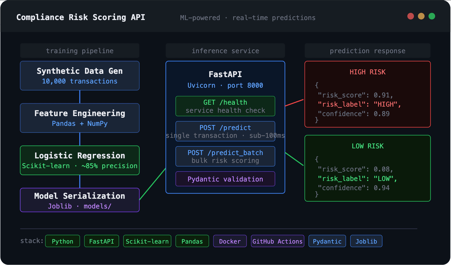The image size is (451, 265).
Task: Select the FastAPI badge in the stack bar
Action: tap(101, 241)
